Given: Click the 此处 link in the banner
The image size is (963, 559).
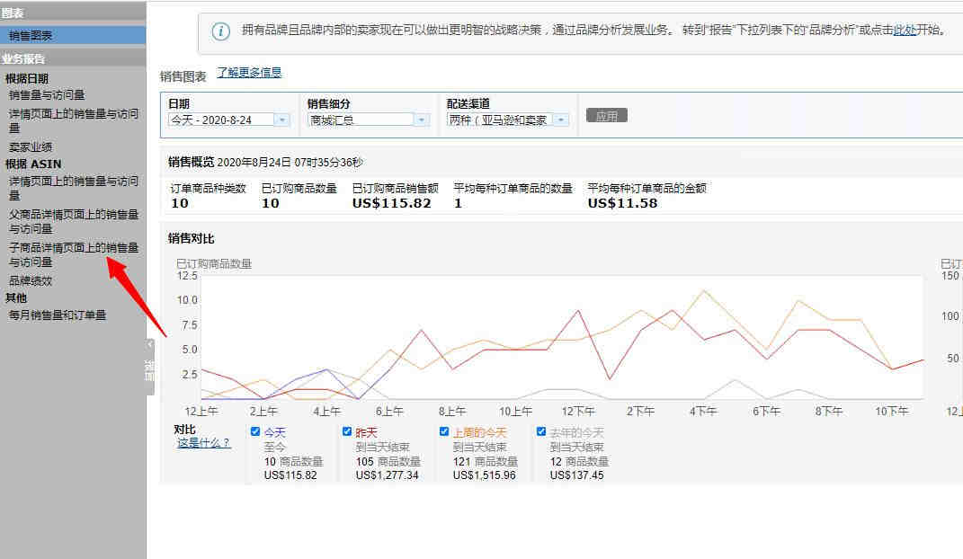Looking at the screenshot, I should (x=905, y=30).
